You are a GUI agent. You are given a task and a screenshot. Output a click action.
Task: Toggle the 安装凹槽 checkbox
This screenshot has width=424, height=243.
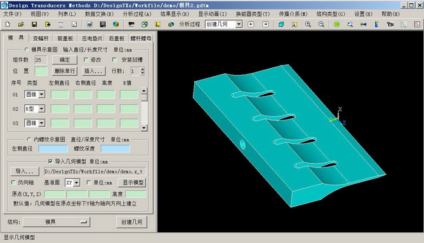[x=114, y=60]
